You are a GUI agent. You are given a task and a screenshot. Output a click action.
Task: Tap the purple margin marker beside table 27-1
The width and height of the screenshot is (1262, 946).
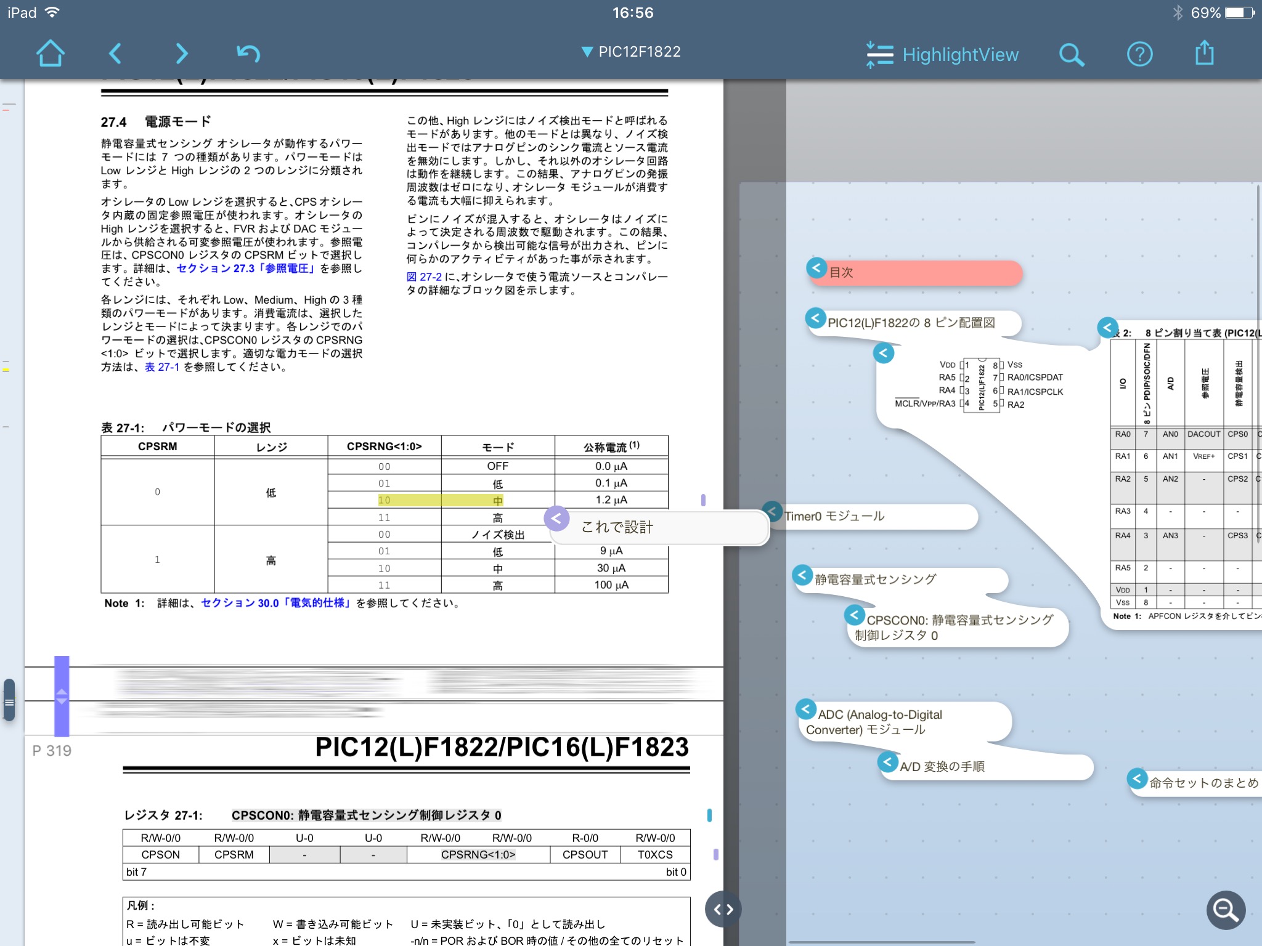[703, 500]
